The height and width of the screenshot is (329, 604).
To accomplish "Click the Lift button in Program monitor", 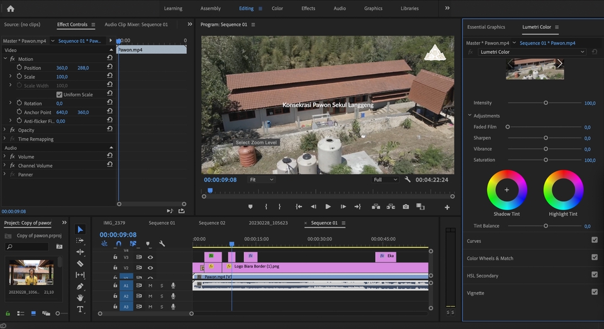I will pos(376,207).
